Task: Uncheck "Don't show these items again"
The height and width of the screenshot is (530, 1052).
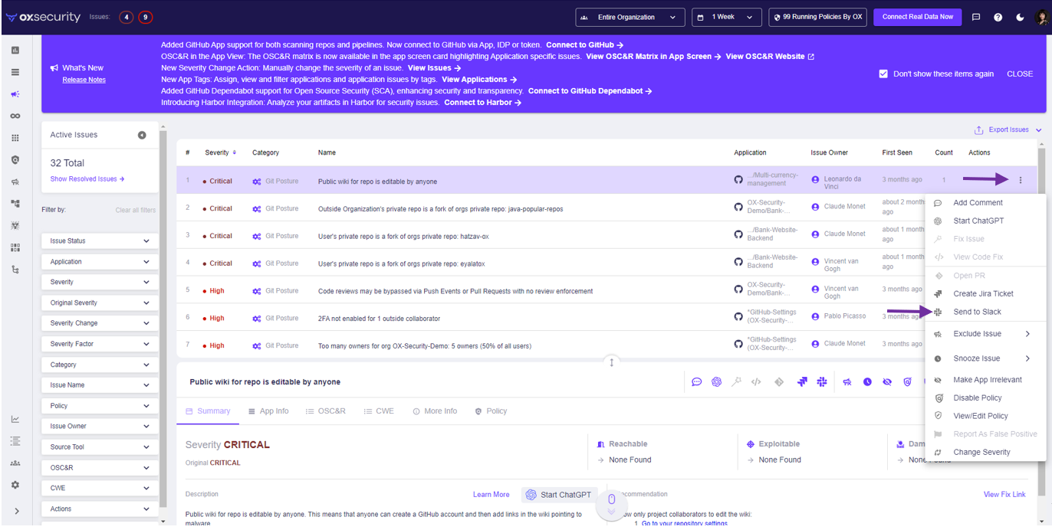Action: tap(883, 74)
